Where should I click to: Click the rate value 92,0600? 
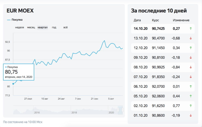coord(158,96)
